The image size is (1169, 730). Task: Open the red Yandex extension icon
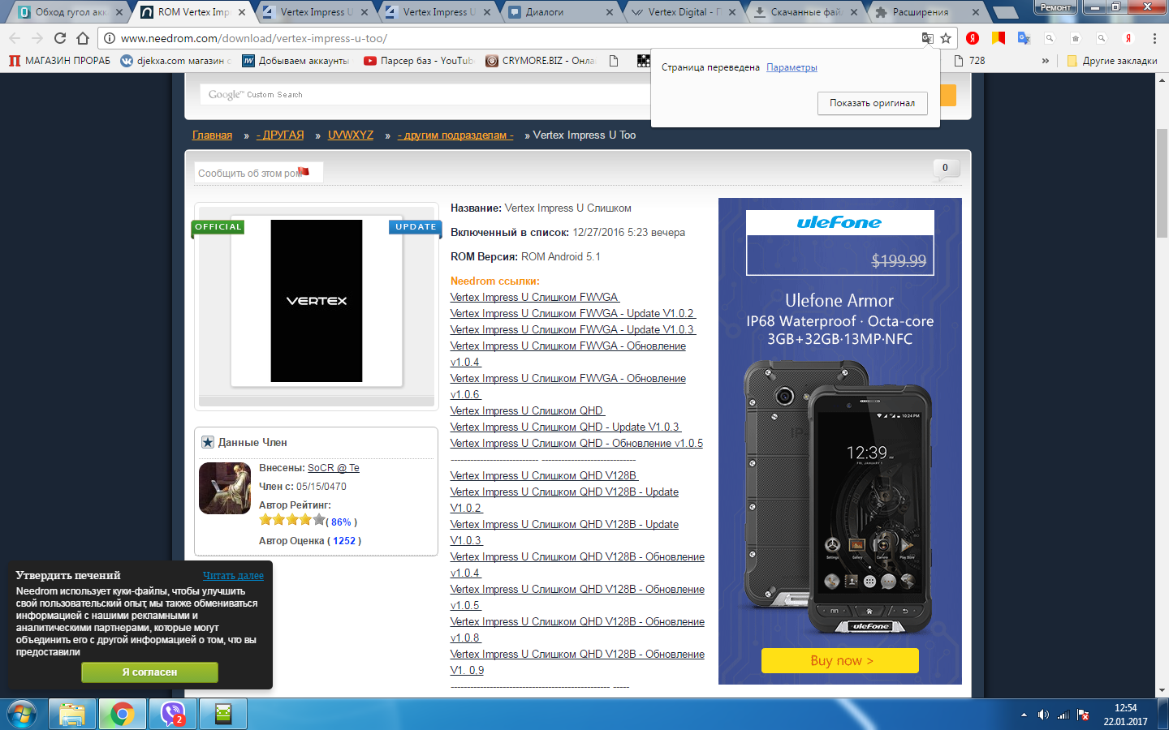[973, 38]
